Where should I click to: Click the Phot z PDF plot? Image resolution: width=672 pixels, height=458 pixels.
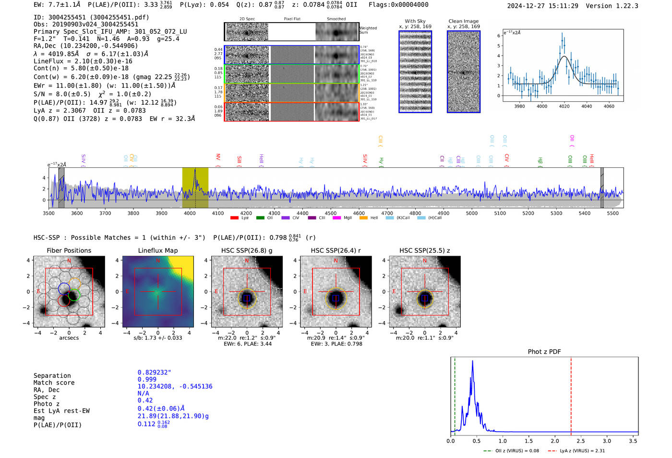tap(544, 396)
